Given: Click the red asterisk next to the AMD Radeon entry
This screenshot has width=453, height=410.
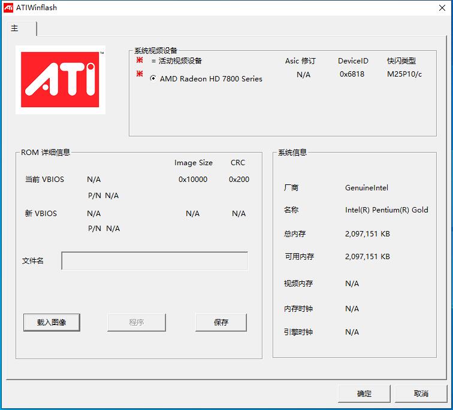Looking at the screenshot, I should [140, 74].
